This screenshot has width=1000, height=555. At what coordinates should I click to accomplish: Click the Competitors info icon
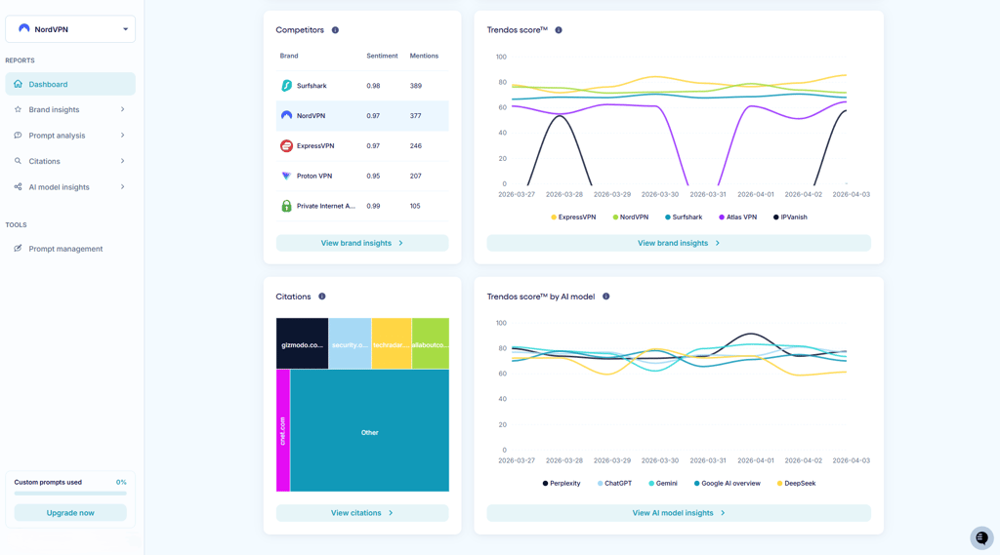(x=335, y=30)
